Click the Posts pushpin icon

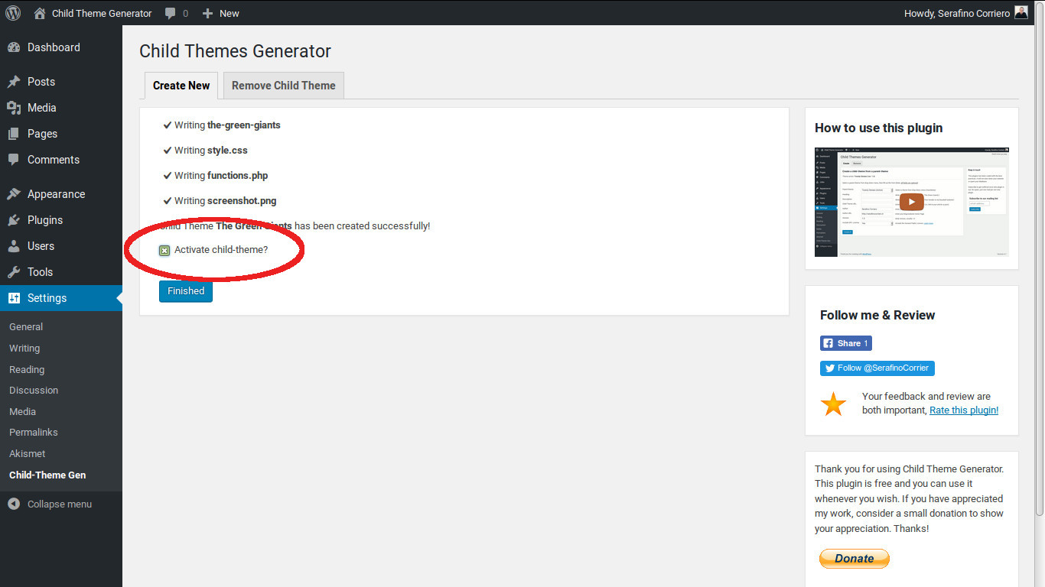point(14,82)
